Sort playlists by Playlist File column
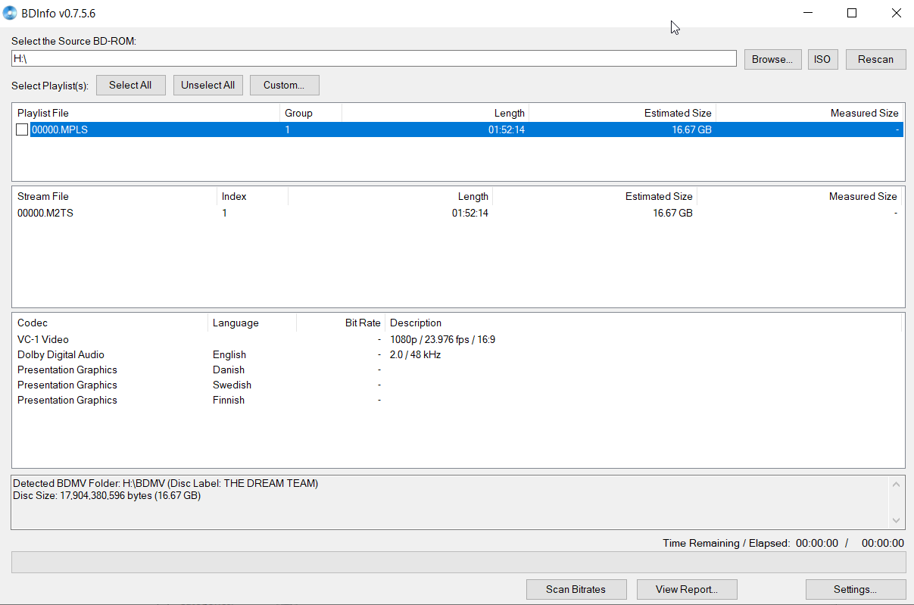This screenshot has width=914, height=605. pyautogui.click(x=146, y=113)
